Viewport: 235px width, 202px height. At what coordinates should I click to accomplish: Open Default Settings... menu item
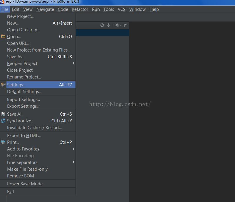[x=38, y=91]
